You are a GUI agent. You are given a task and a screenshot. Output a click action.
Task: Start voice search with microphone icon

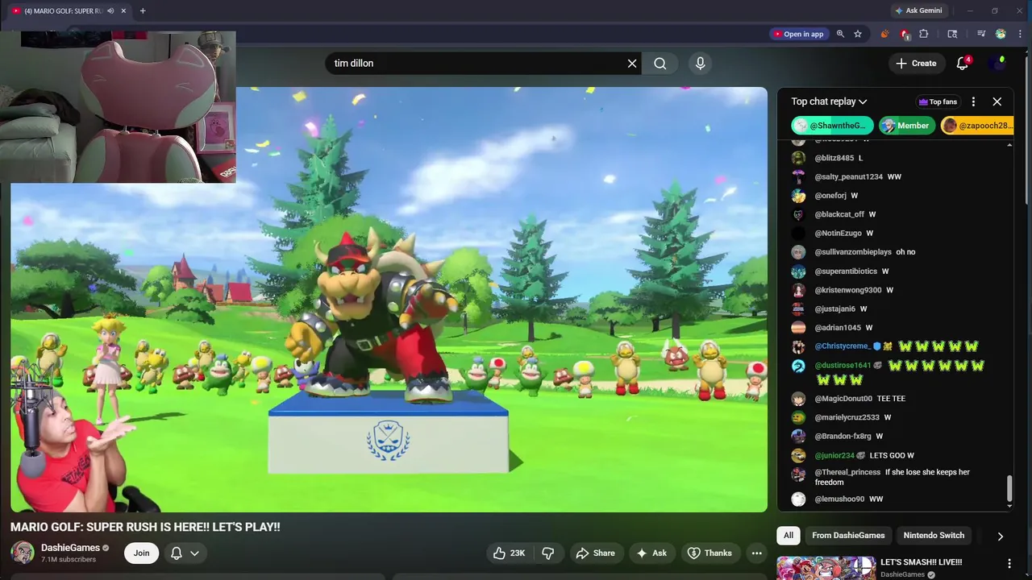[x=700, y=63]
